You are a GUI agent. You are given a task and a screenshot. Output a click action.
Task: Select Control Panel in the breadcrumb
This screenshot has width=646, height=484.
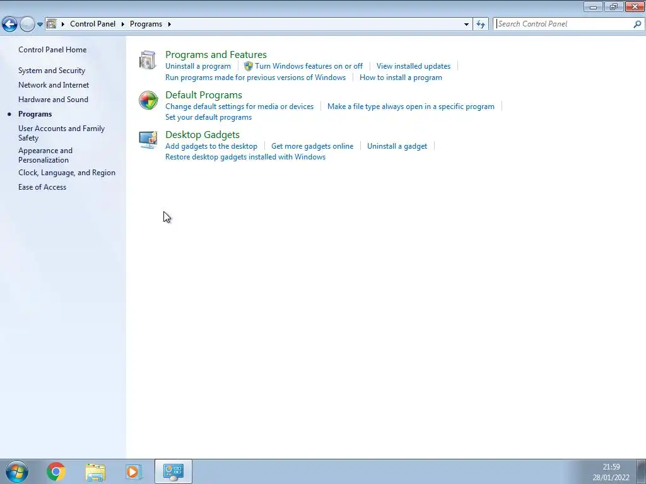pos(93,24)
